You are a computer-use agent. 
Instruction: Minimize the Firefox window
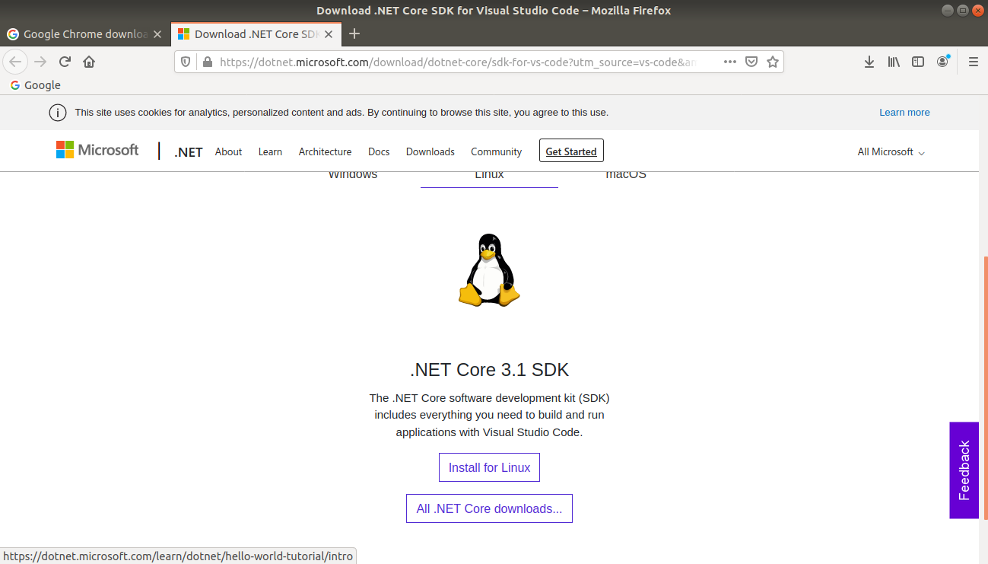pos(947,10)
